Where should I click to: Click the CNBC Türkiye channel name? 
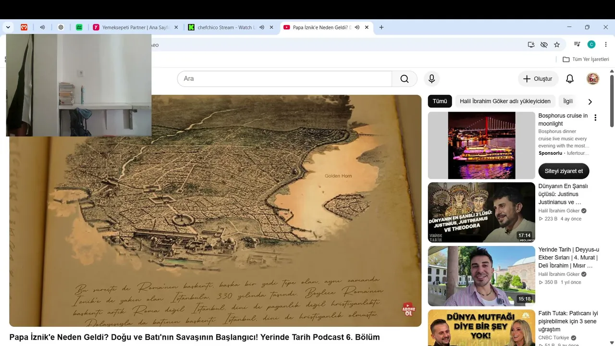pos(553,338)
